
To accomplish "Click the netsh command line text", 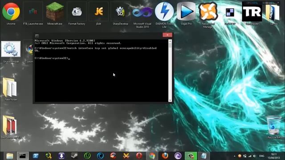I will tap(95, 48).
